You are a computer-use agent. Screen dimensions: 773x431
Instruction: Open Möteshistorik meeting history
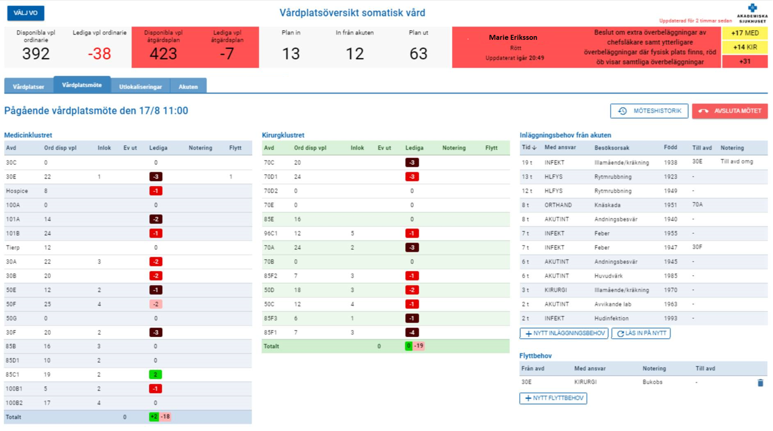[x=649, y=111]
